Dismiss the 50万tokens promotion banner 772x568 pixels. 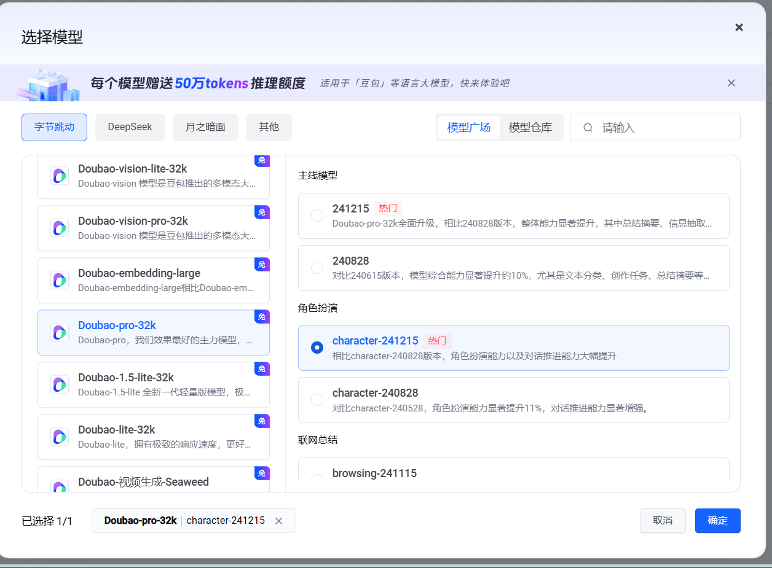click(731, 83)
